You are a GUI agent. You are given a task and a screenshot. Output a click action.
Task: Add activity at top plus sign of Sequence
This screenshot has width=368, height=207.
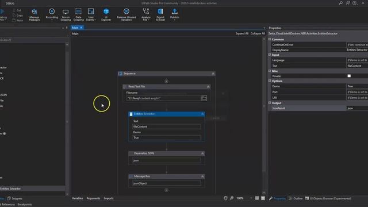pos(166,81)
